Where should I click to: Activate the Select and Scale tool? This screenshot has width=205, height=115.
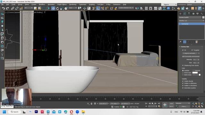(62, 8)
